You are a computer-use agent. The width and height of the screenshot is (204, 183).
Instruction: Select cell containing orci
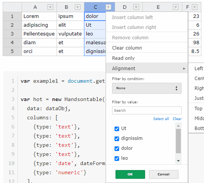[x=39, y=51]
